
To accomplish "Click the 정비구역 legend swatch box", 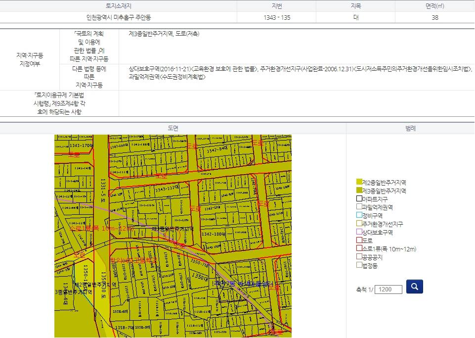I will tap(359, 215).
